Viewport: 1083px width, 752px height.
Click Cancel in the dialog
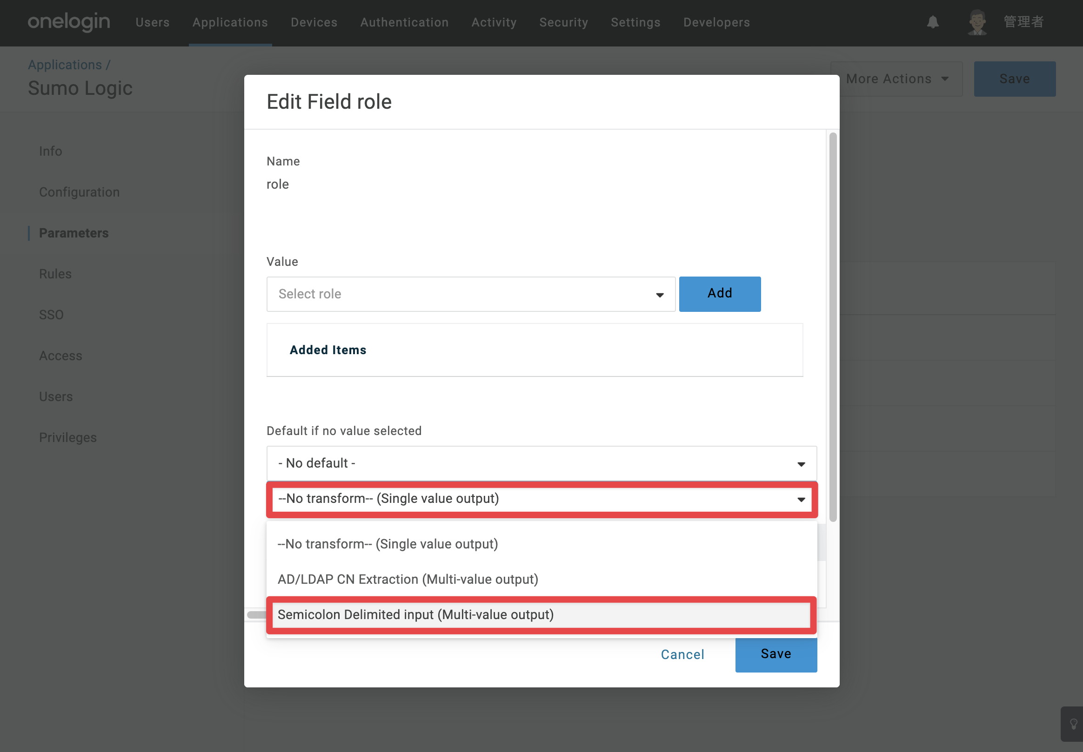[682, 654]
